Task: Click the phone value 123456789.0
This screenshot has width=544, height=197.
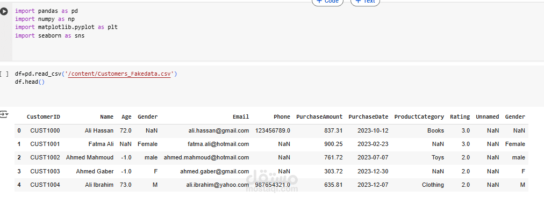Action: coord(273,130)
